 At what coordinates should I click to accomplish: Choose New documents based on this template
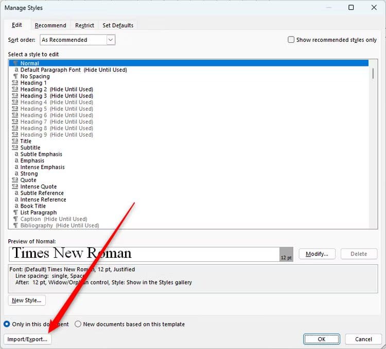click(x=78, y=324)
